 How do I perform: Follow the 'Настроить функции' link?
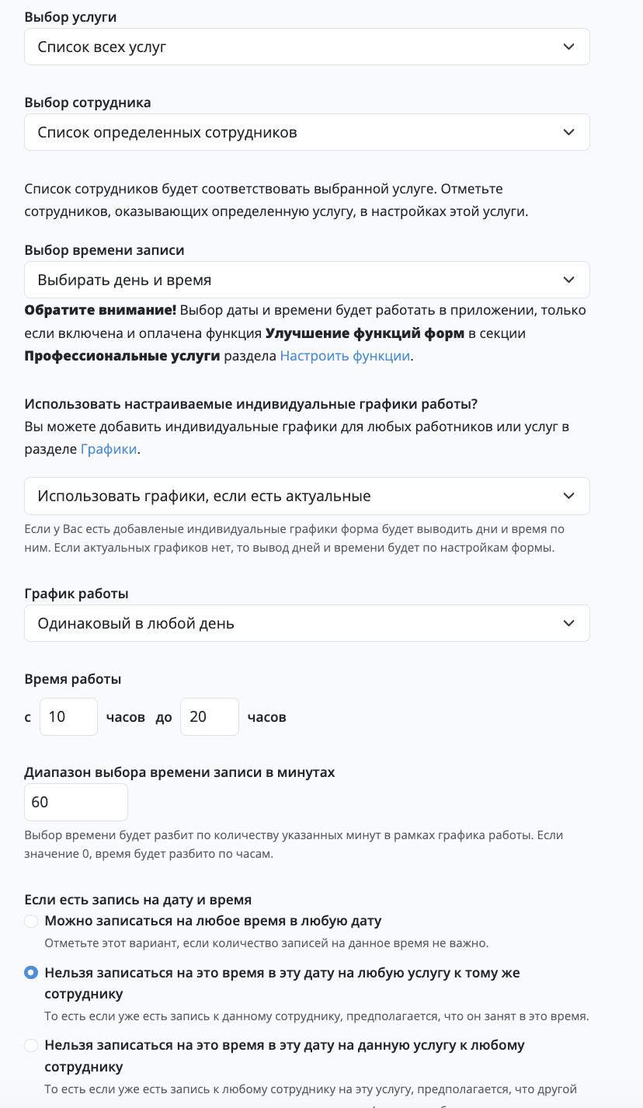coord(345,356)
